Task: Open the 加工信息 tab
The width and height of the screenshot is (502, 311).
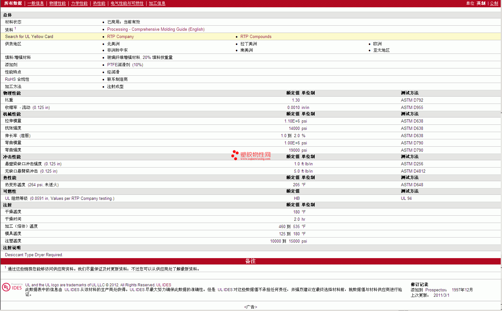Action: tap(157, 3)
